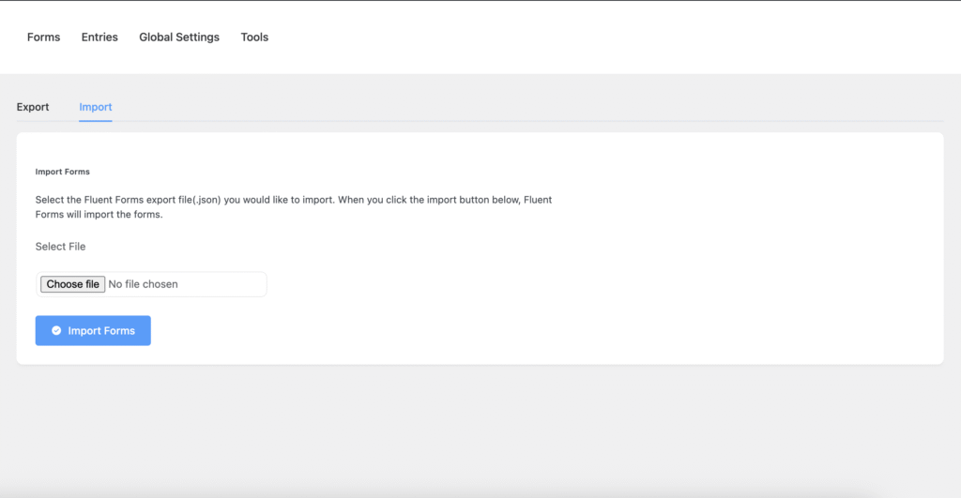Screen dimensions: 961x498
Task: Go to the Entries page
Action: [x=99, y=38]
